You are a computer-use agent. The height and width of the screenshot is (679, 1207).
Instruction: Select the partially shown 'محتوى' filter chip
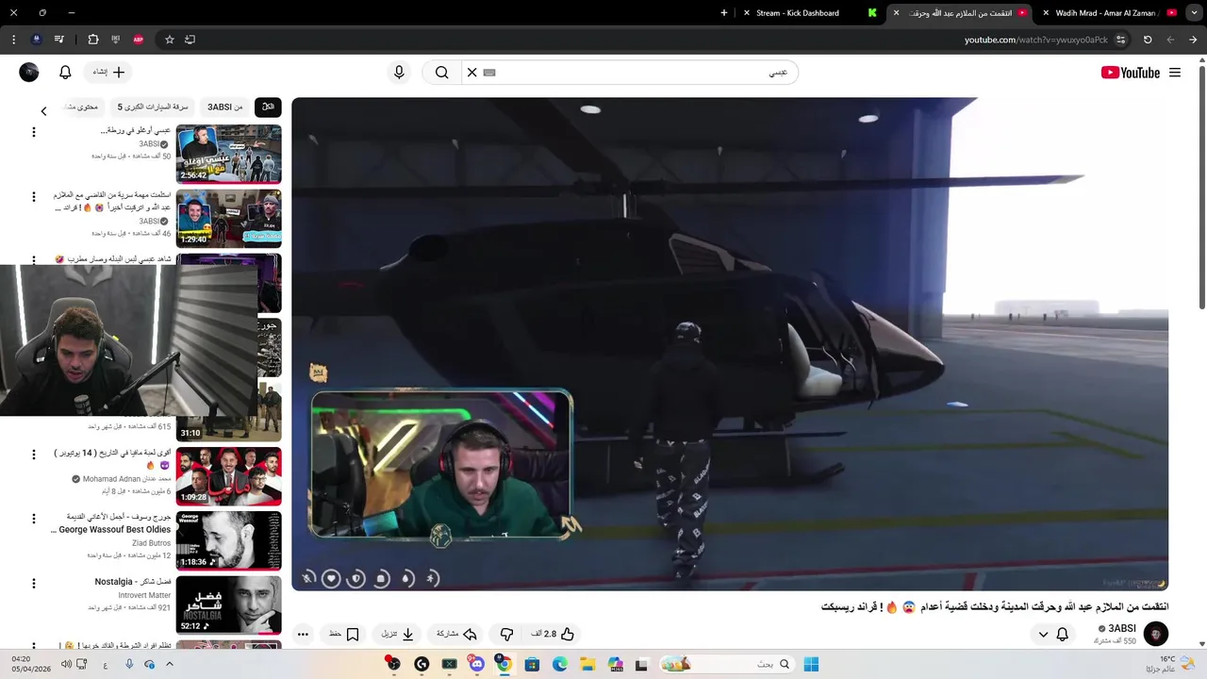click(x=84, y=108)
